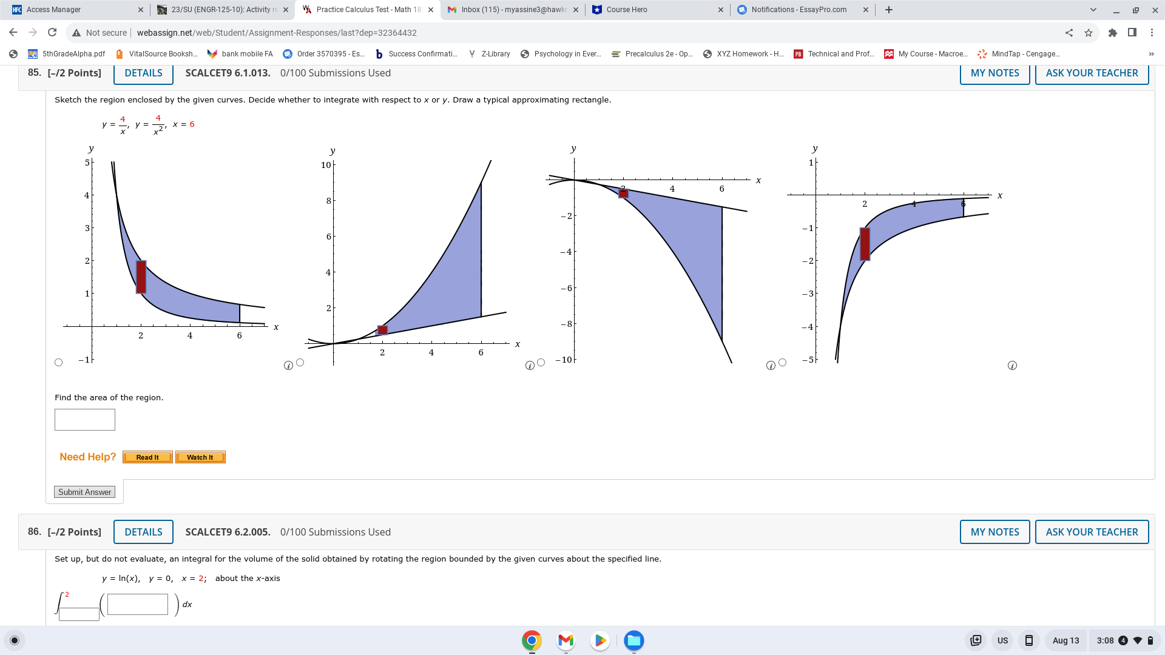Click the Submit Answer button
The height and width of the screenshot is (655, 1165).
[x=85, y=492]
